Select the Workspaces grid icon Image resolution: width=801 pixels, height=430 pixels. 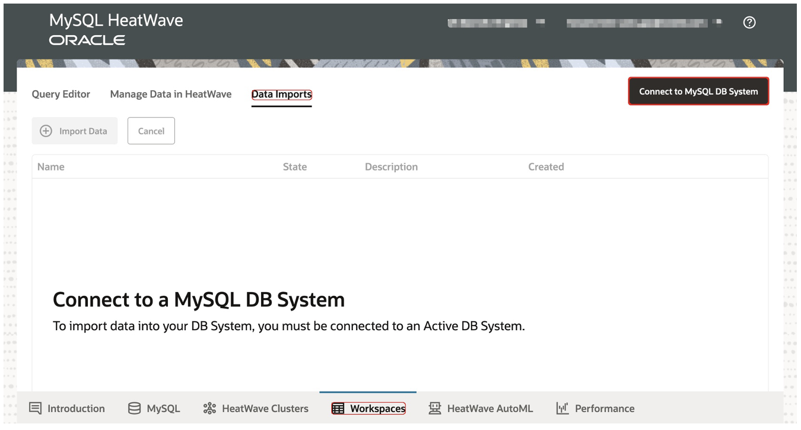click(339, 408)
